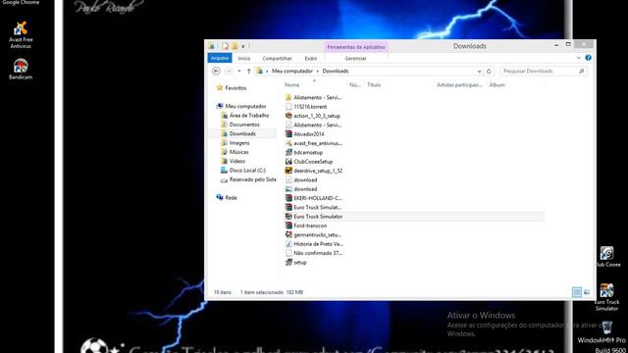Select the setup file at list bottom
This screenshot has width=628, height=353.
pos(296,262)
